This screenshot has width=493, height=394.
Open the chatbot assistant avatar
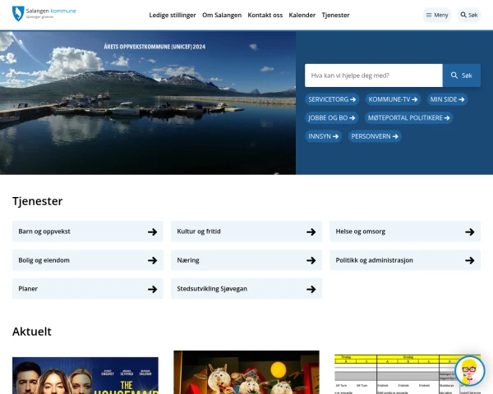469,371
